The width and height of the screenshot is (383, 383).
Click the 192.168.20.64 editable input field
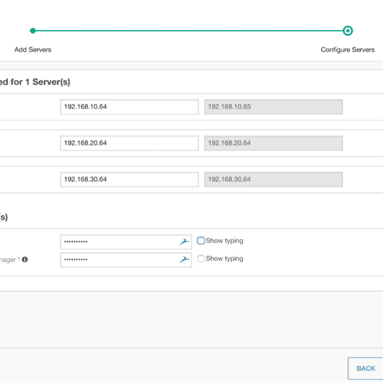pos(130,143)
